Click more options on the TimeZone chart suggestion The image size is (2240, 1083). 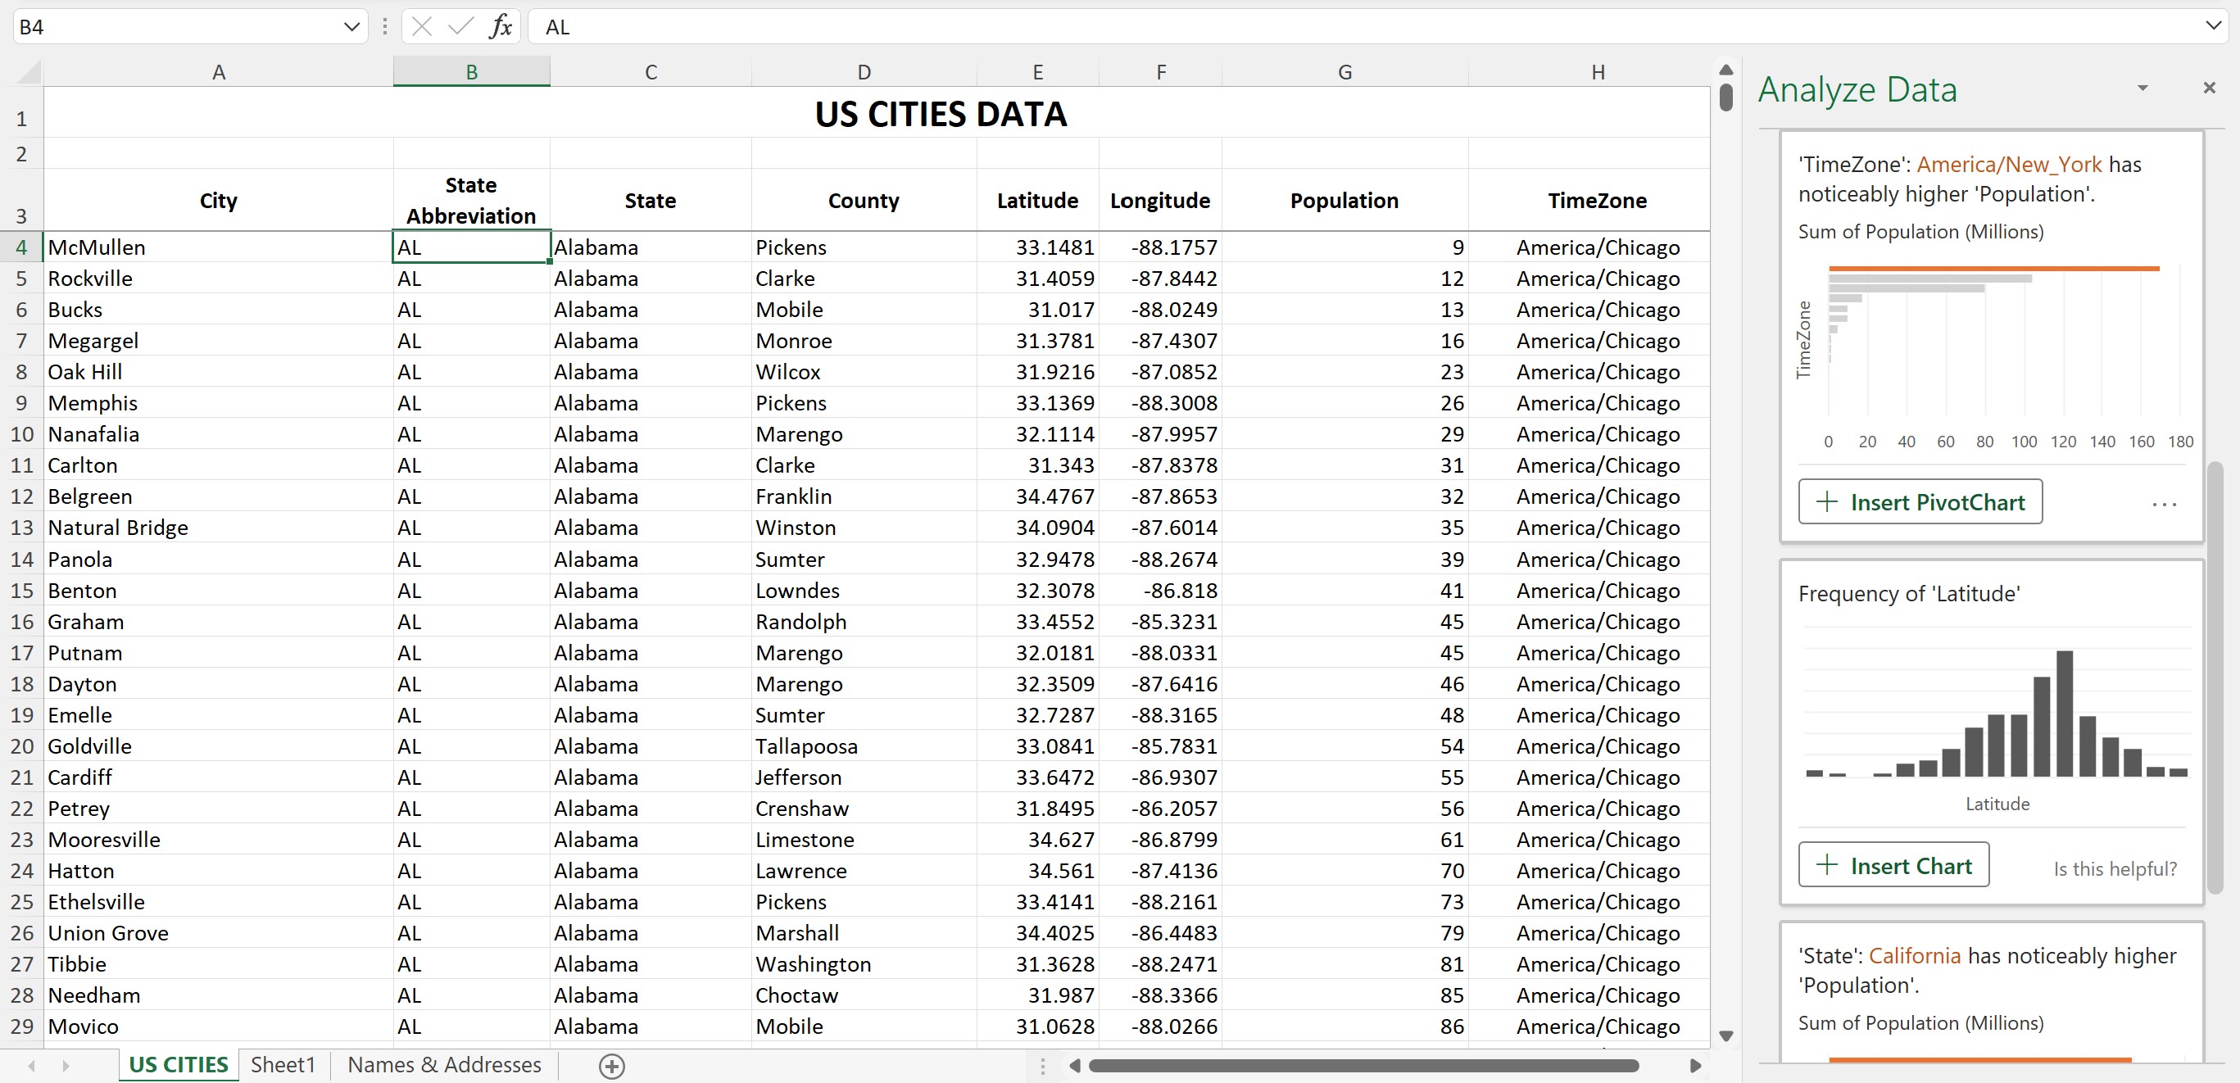(2165, 504)
